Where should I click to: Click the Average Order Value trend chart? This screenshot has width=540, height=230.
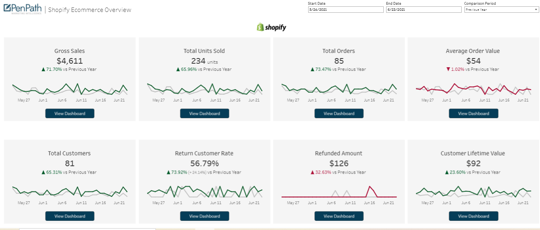(473, 89)
